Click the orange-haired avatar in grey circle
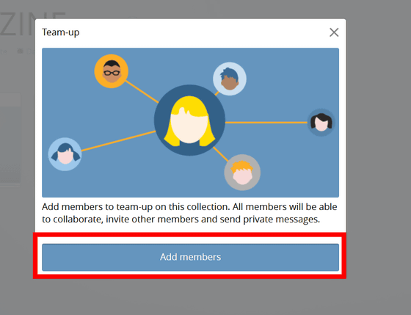 pos(242,173)
